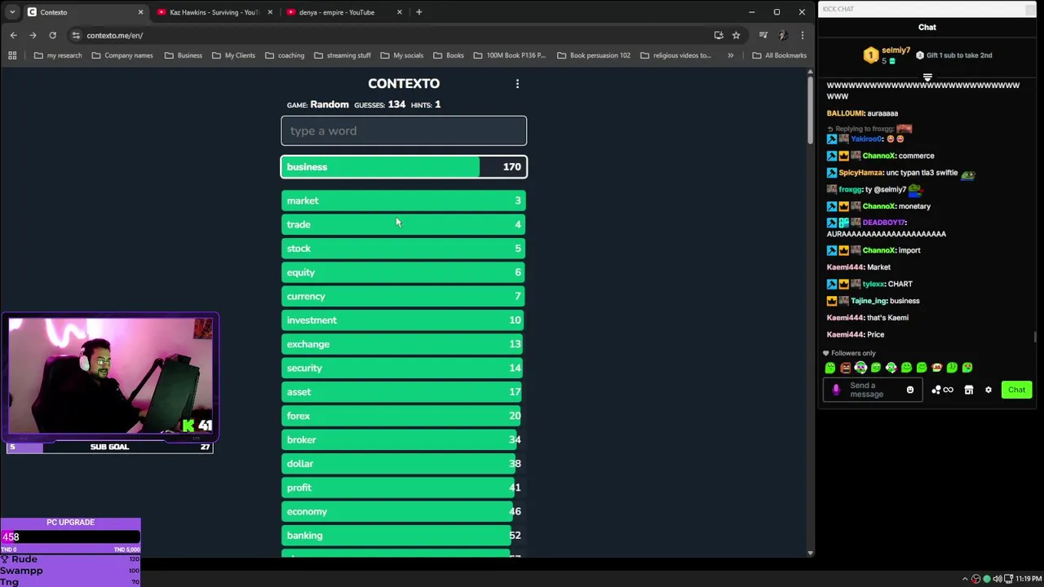The height and width of the screenshot is (587, 1044).
Task: Select the 'equity' guess row
Action: pos(404,272)
